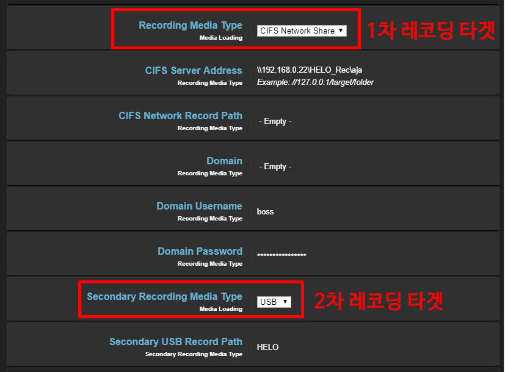Edit the Domain Username value 'boss'
Screen dimensions: 505x372
pos(266,211)
